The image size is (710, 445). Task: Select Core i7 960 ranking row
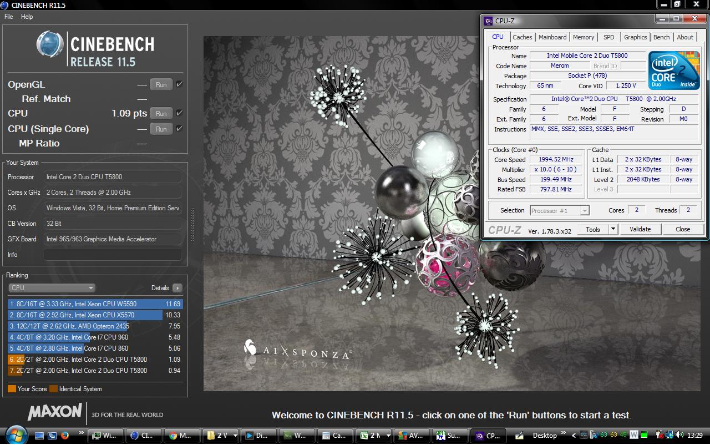point(95,337)
